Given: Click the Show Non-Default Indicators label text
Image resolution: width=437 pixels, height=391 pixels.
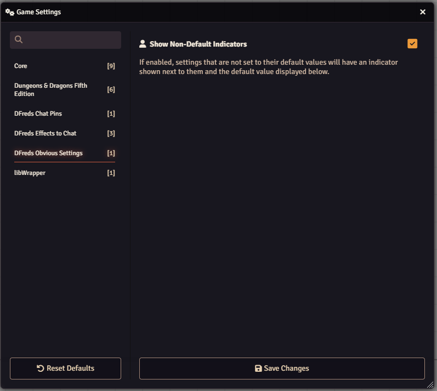Looking at the screenshot, I should click(198, 44).
